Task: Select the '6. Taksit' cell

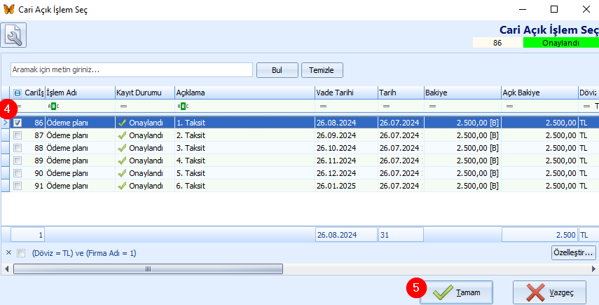Action: [x=245, y=186]
